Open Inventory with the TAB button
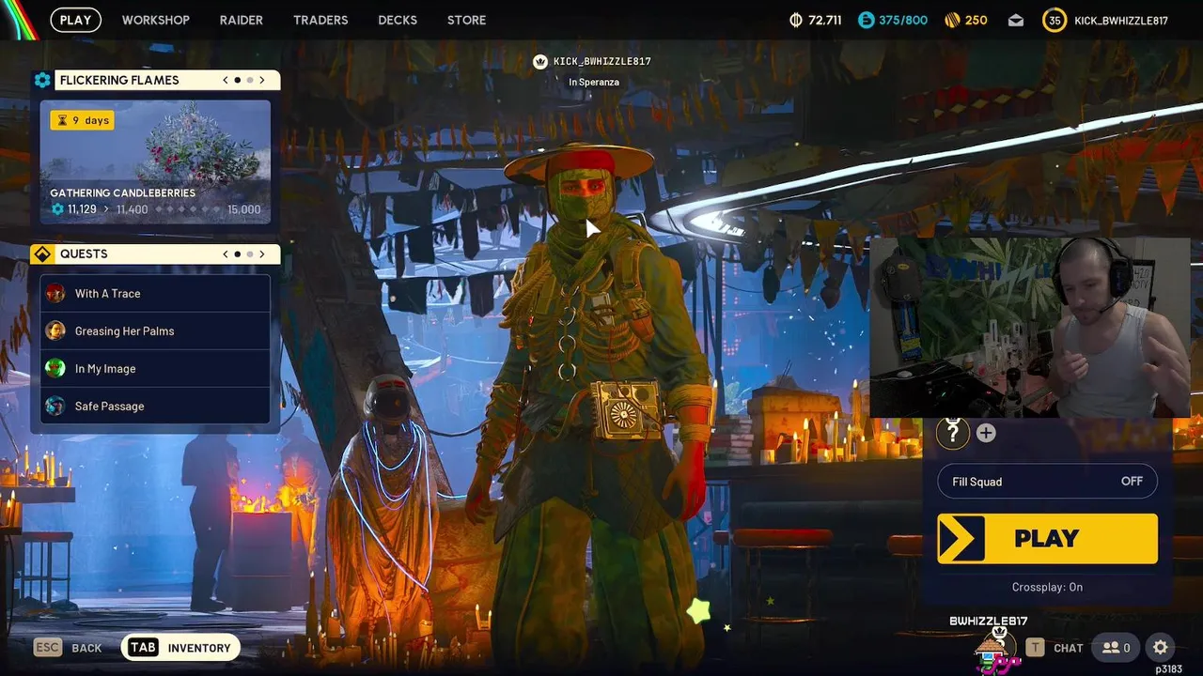 coord(180,648)
